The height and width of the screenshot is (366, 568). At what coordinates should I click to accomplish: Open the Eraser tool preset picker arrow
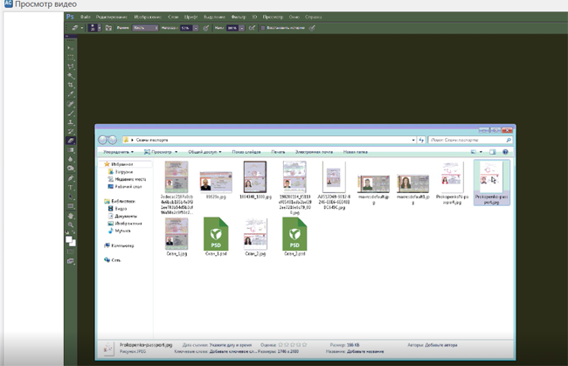(82, 28)
